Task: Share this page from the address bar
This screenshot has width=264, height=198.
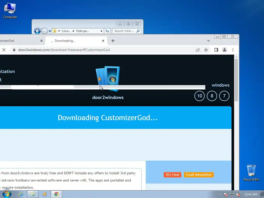Action: (198, 50)
